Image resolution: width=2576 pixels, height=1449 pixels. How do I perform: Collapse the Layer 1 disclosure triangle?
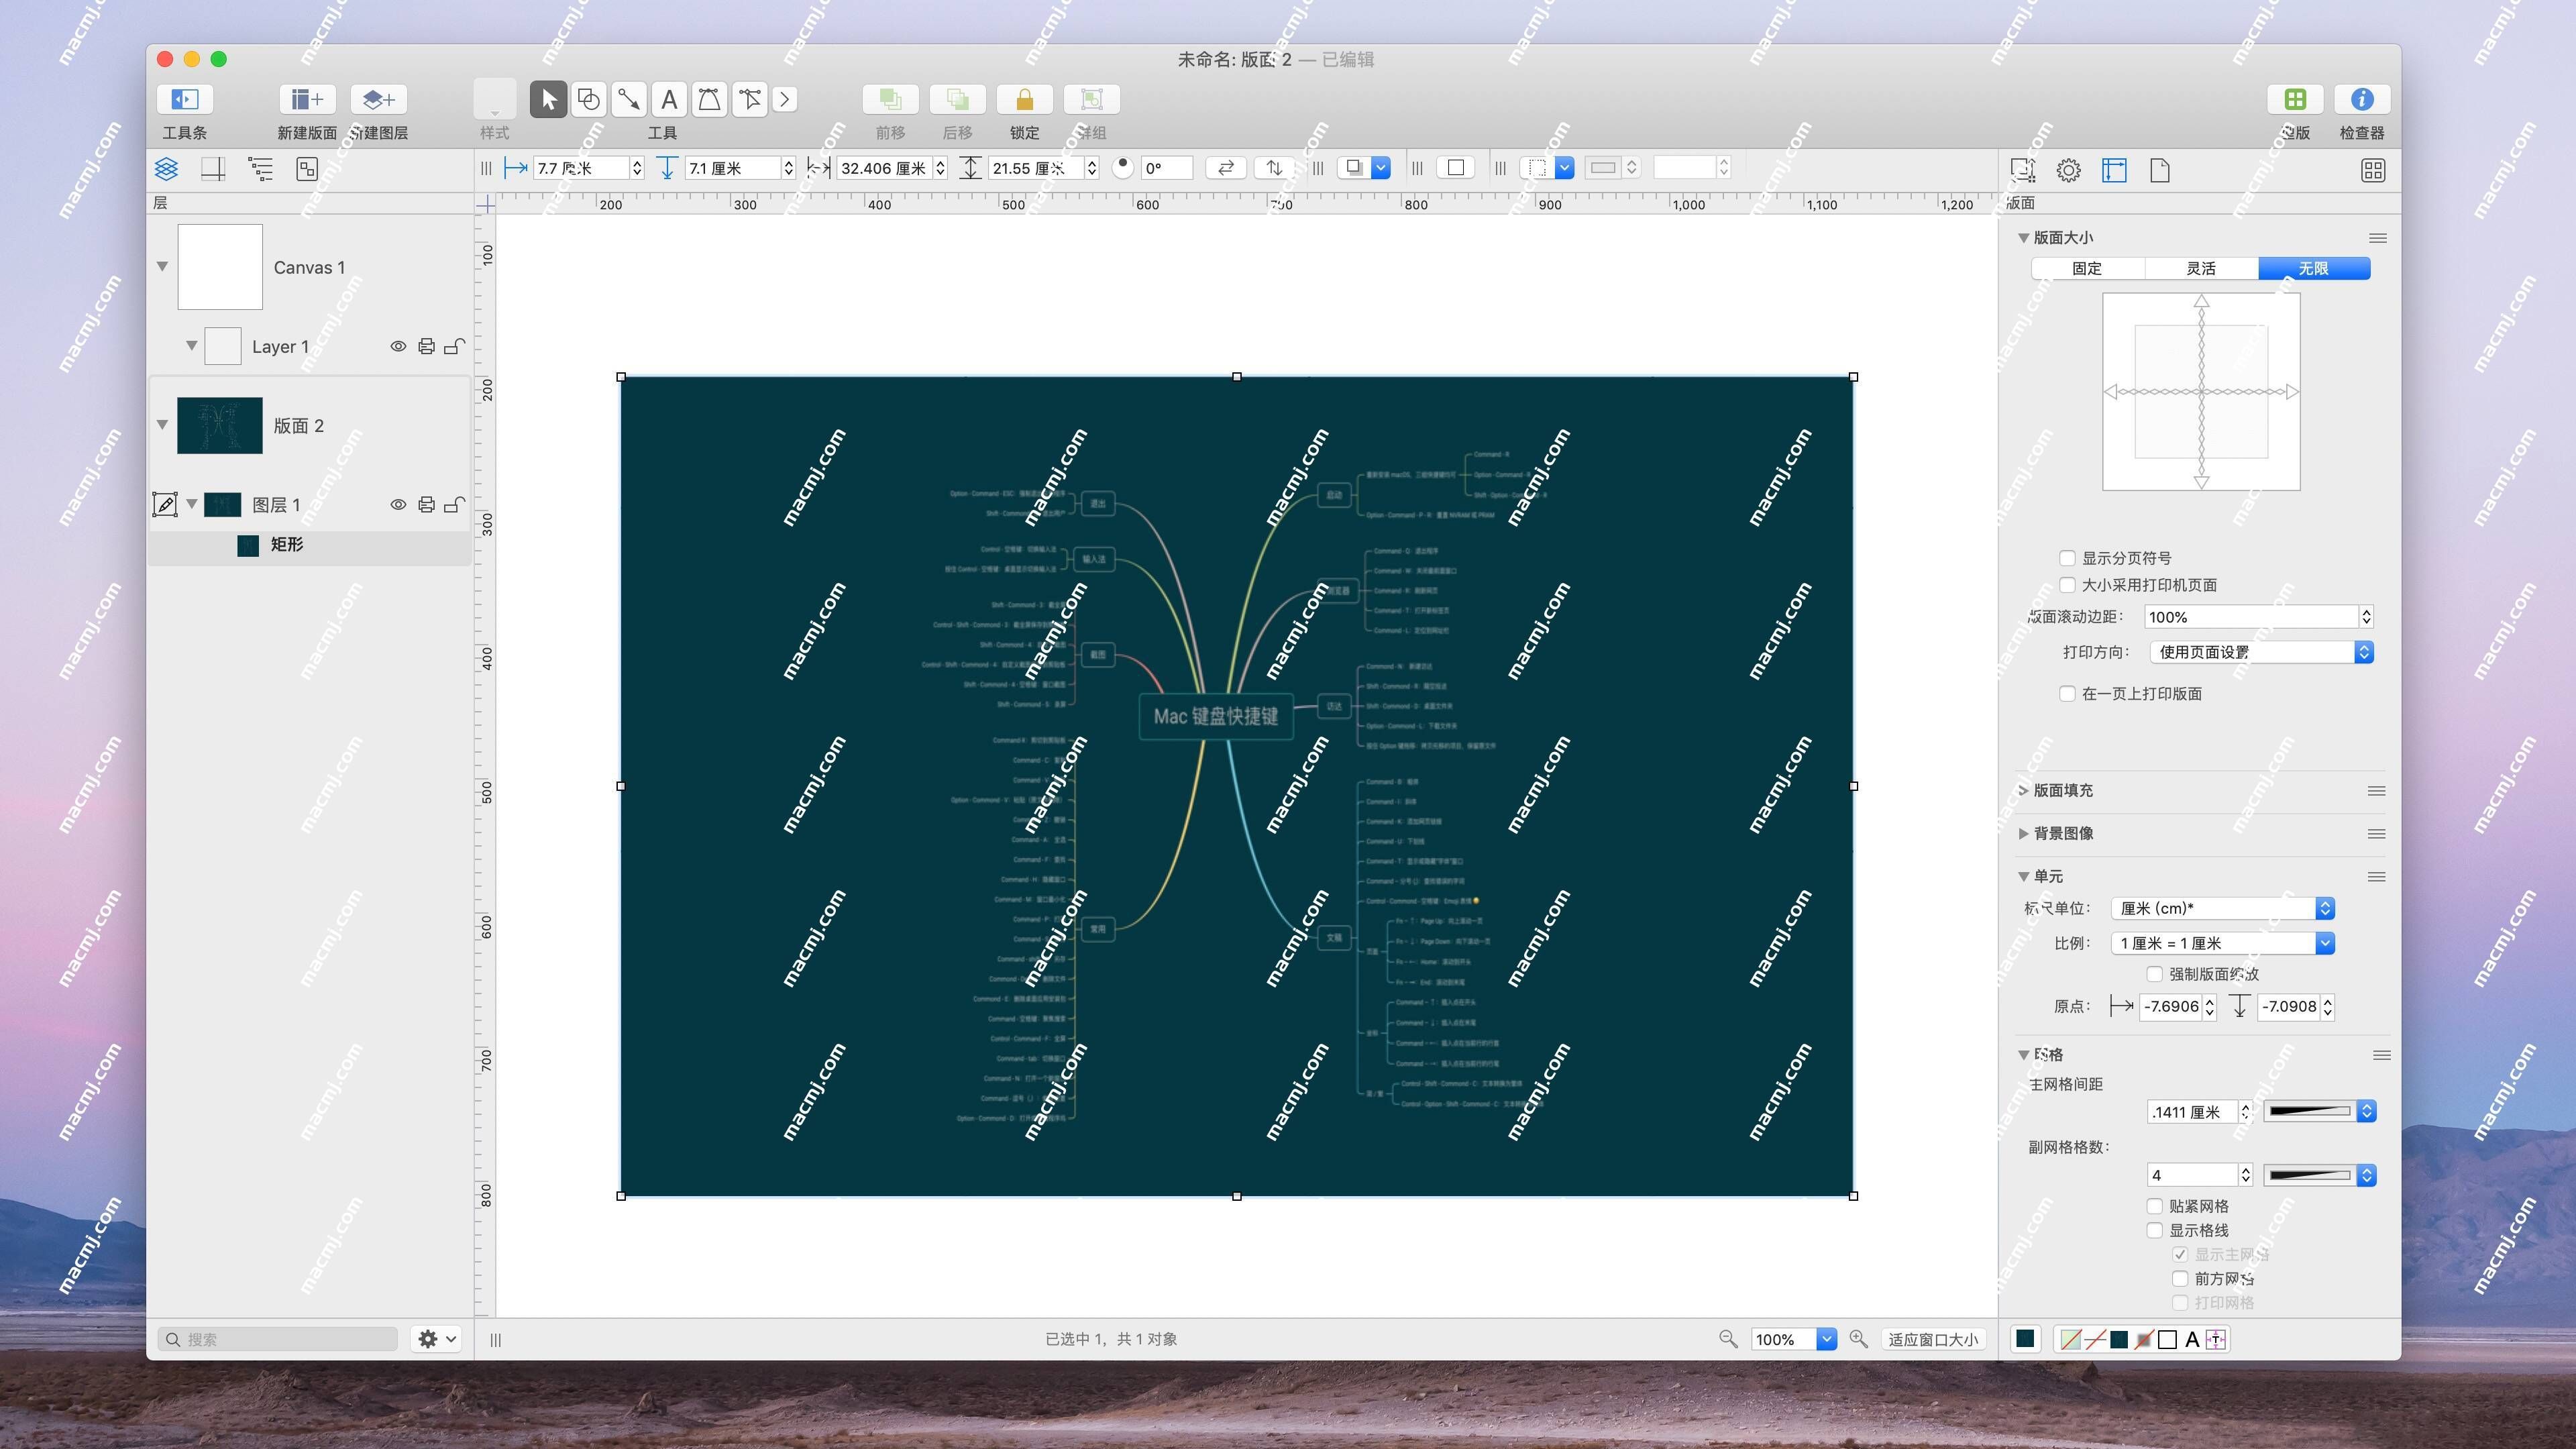tap(191, 346)
